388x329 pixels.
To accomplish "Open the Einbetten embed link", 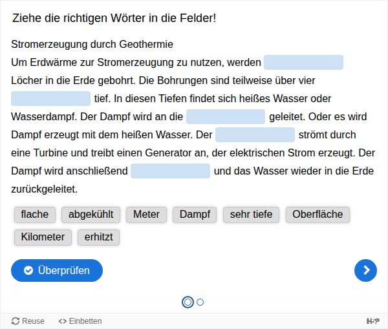I will tap(80, 321).
